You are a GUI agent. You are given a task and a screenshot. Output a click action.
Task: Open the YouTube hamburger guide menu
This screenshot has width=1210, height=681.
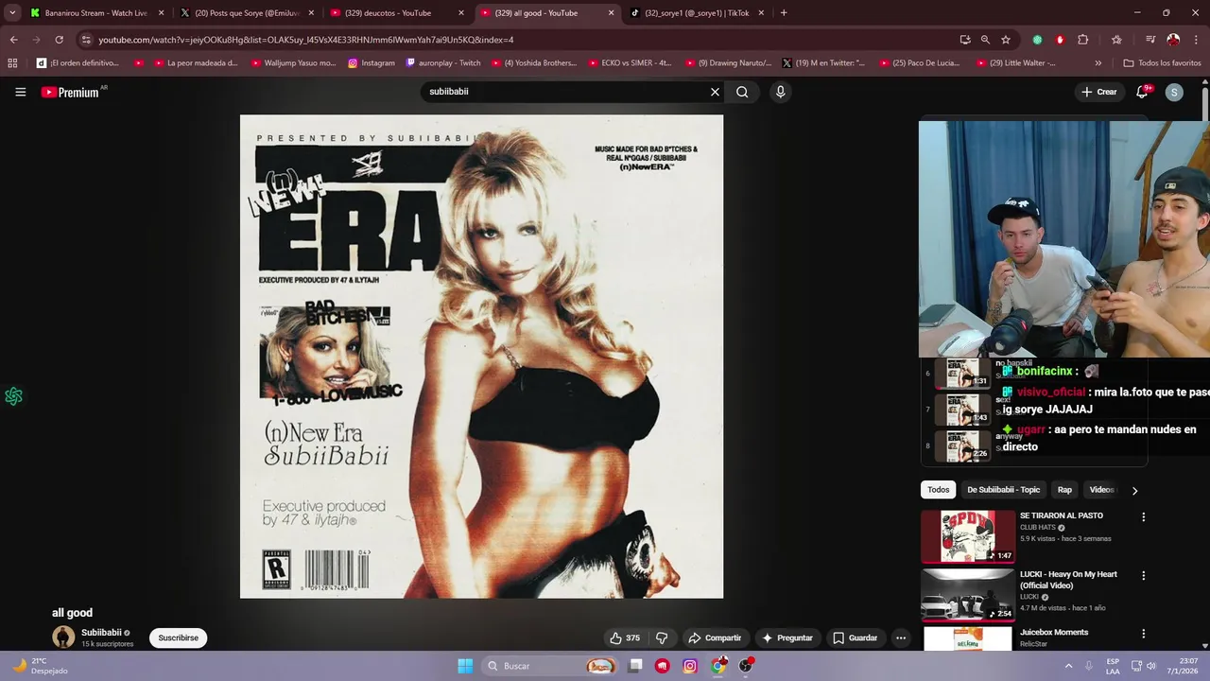pos(20,92)
